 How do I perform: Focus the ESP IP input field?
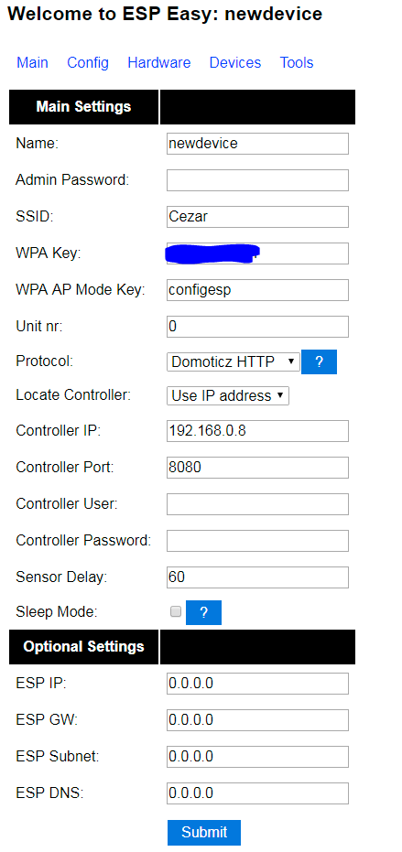coord(257,684)
